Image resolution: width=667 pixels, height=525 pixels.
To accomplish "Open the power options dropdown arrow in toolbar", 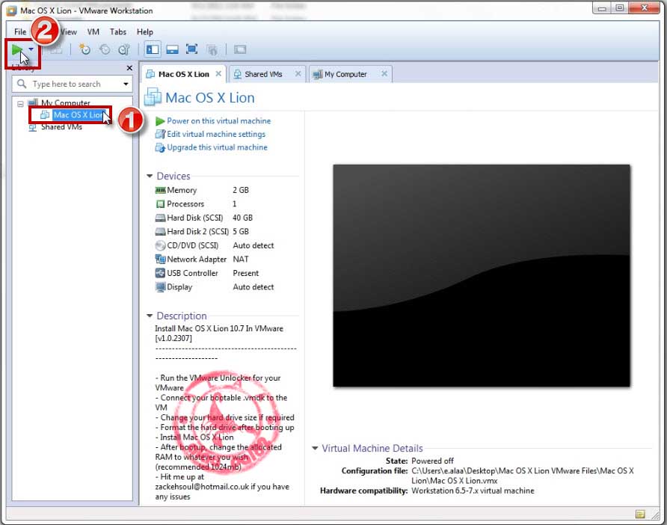I will click(31, 49).
